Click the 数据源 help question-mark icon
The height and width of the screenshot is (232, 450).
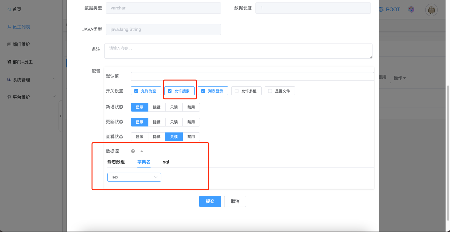[133, 151]
